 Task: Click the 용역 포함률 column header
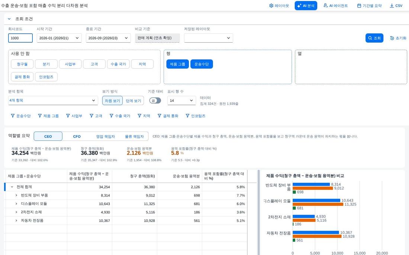[225, 176]
